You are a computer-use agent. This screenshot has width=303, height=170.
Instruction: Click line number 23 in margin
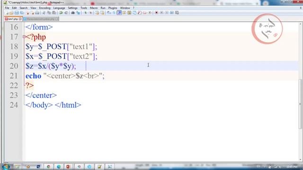click(14, 95)
